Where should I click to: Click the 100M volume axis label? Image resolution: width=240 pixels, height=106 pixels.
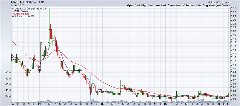tap(8, 73)
